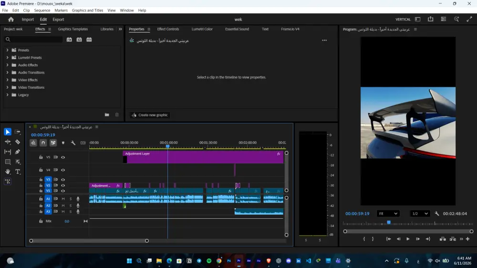Toggle lock on track V3
This screenshot has height=268, width=477.
pyautogui.click(x=41, y=179)
